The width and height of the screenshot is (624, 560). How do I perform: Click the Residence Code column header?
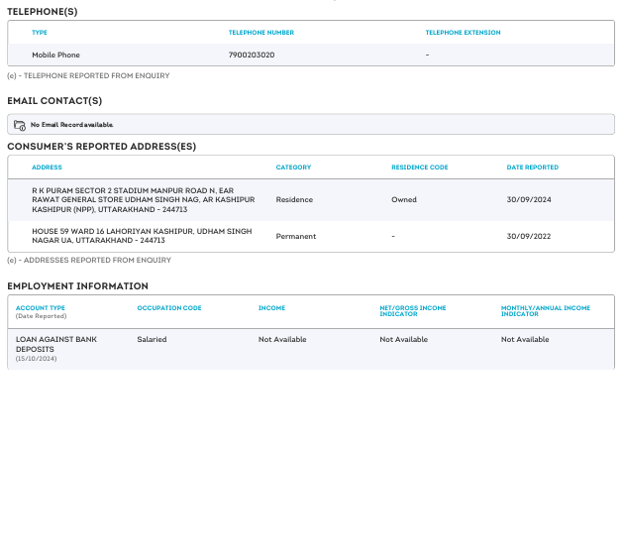[x=419, y=168]
